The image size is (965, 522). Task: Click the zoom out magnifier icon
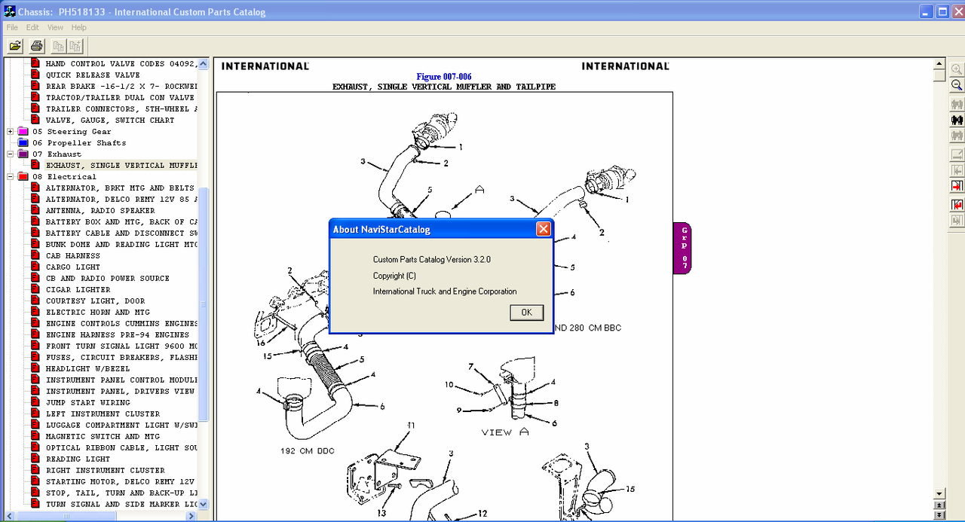[x=957, y=85]
